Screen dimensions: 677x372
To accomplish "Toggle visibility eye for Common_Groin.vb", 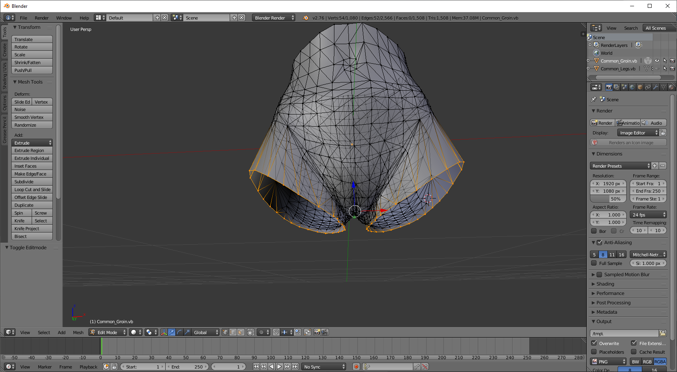I will 657,61.
